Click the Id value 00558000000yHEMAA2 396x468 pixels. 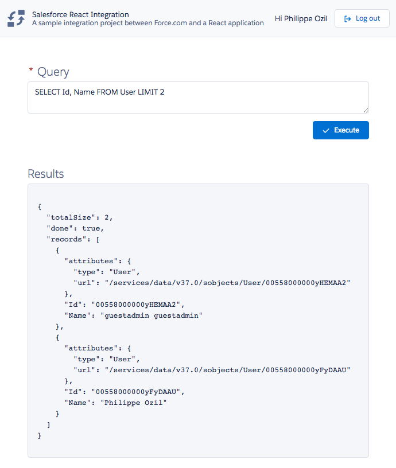[x=136, y=305]
